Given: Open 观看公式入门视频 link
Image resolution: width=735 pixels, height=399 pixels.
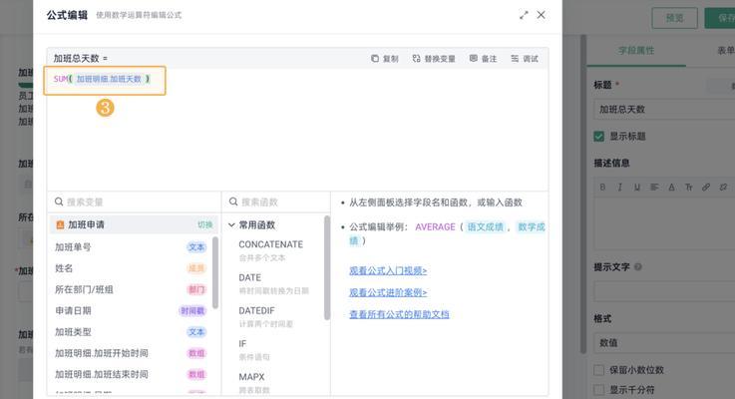Looking at the screenshot, I should [388, 270].
